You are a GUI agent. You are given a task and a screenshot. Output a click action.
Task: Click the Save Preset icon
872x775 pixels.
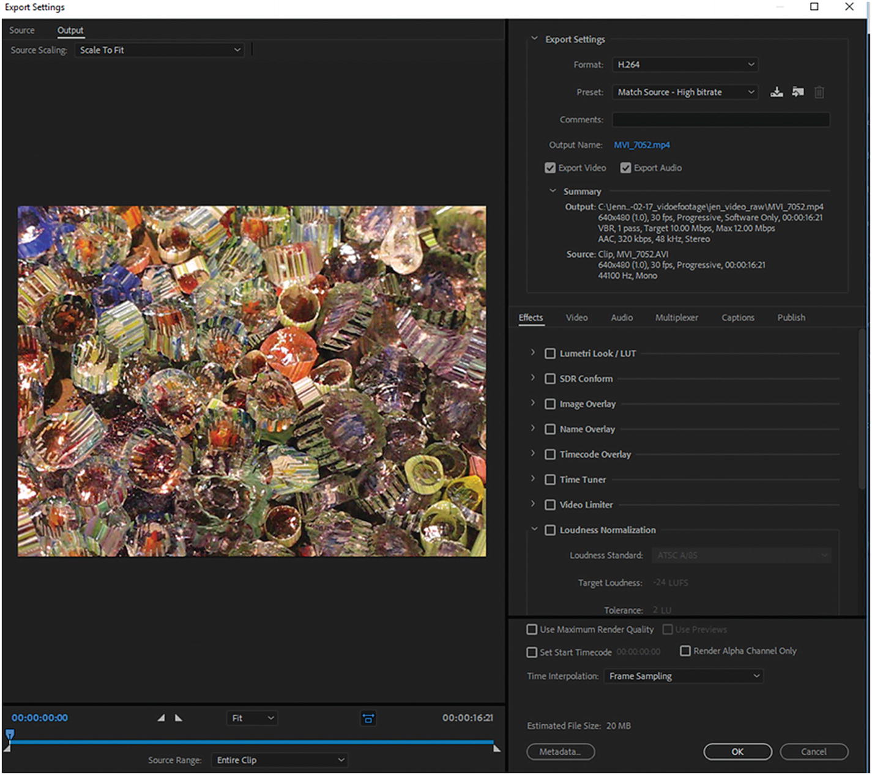777,92
